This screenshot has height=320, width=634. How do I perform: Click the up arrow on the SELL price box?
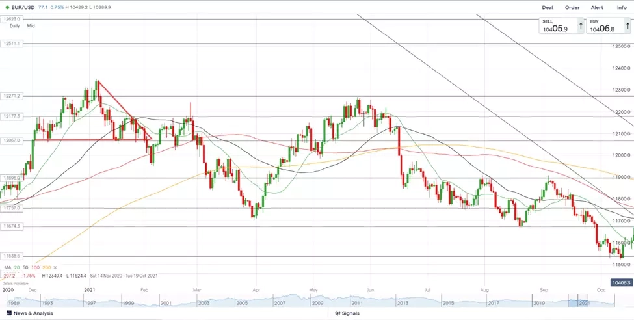(x=581, y=25)
